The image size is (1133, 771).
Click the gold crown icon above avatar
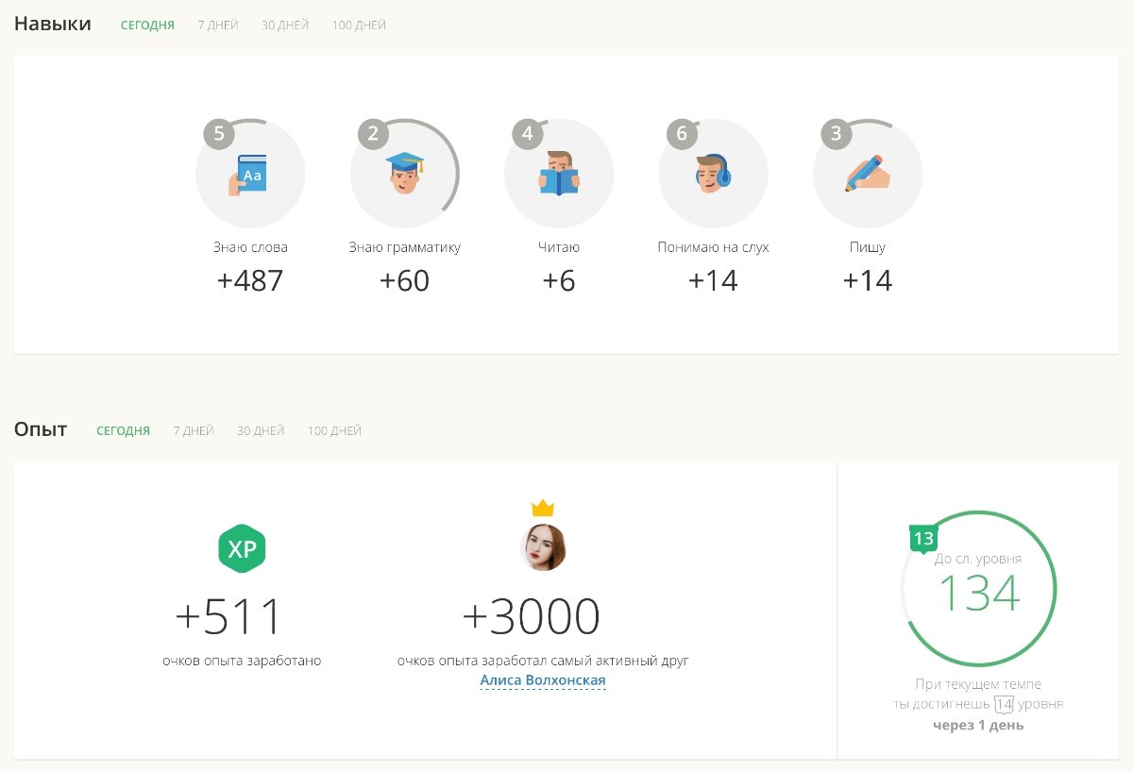[543, 509]
